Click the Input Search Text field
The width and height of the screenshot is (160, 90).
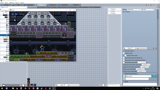click(113, 85)
